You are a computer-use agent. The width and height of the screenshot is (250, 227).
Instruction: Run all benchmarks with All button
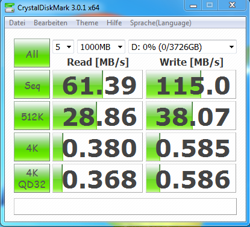coord(32,53)
